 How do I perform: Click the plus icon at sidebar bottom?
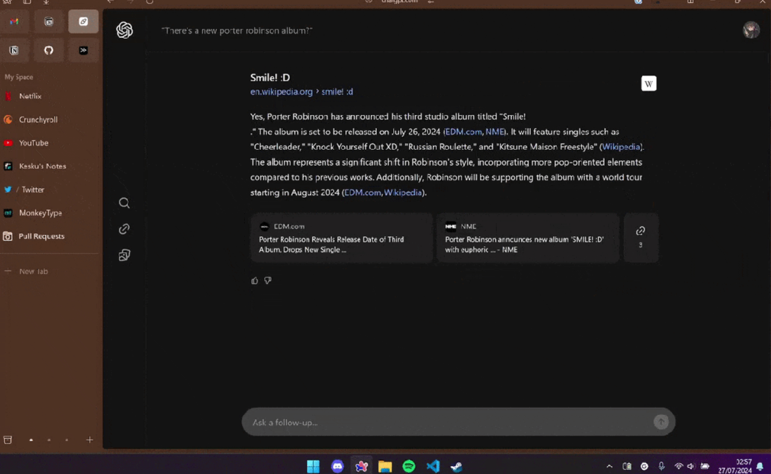coord(90,440)
